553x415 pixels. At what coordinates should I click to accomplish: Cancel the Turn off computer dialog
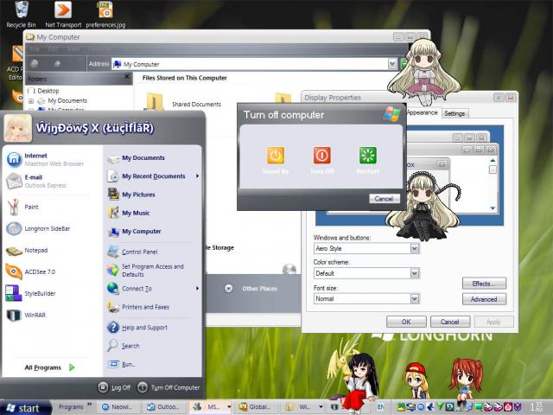[x=384, y=199]
